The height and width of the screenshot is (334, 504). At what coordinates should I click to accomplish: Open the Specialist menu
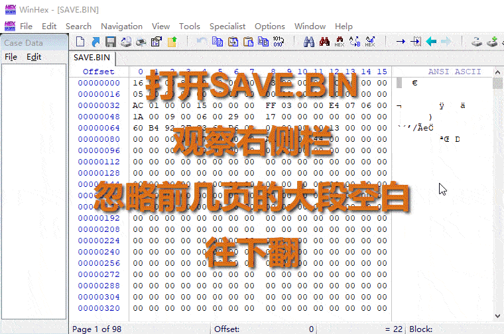(x=227, y=27)
